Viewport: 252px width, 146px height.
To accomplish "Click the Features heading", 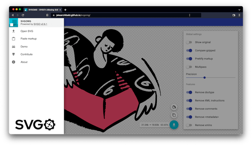I will 191,84.
